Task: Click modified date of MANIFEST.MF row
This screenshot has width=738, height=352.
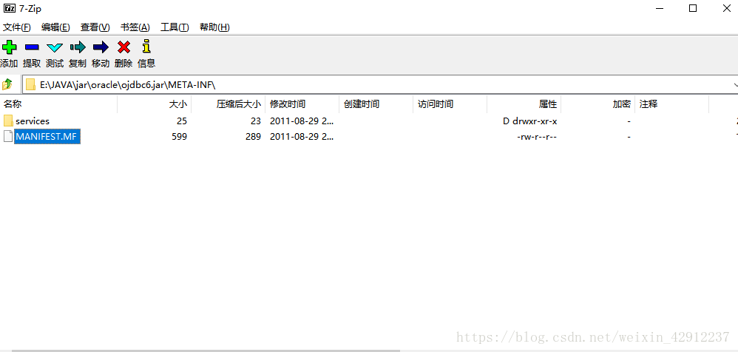Action: click(x=302, y=137)
